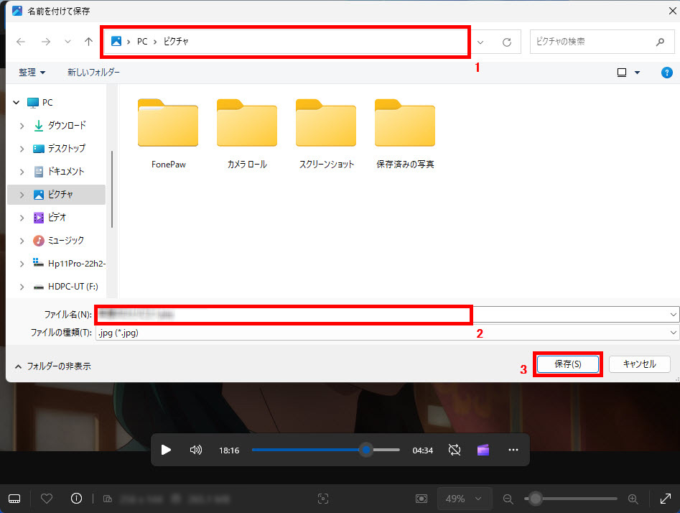Screen dimensions: 680x513
Task: Toggle the filmstrip view icon
Action: click(x=14, y=498)
